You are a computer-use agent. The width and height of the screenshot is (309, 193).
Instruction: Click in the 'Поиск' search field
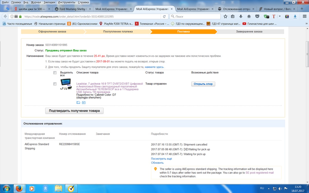coord(195,16)
